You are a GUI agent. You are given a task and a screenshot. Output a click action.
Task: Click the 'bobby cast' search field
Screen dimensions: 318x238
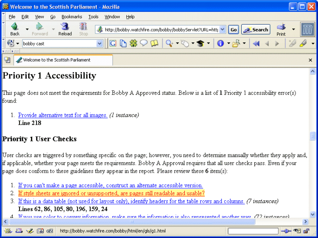[60, 44]
